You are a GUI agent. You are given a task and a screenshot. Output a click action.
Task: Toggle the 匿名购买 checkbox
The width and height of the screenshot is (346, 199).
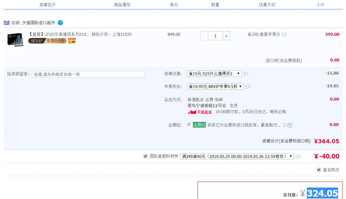pos(319,170)
